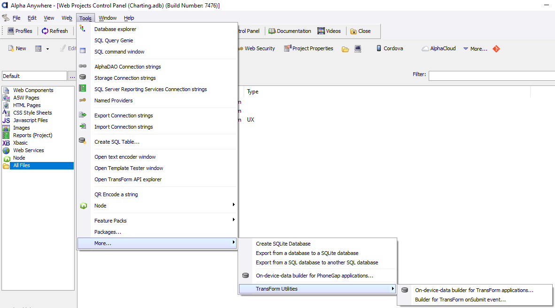
Task: Open Project Properties
Action: pyautogui.click(x=308, y=48)
